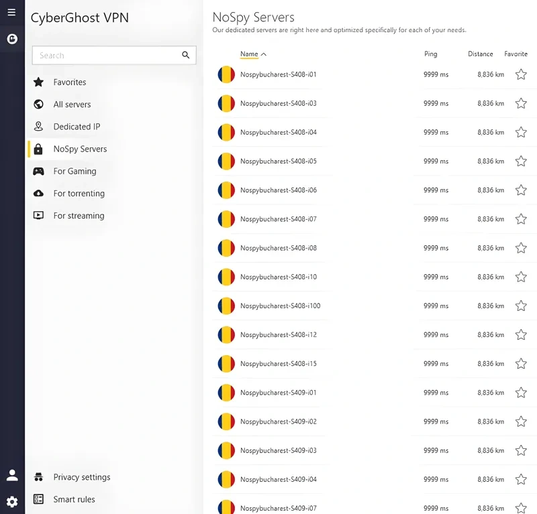537x514 pixels.
Task: Select server Nospybucharest-S408-i100 name
Action: point(280,306)
